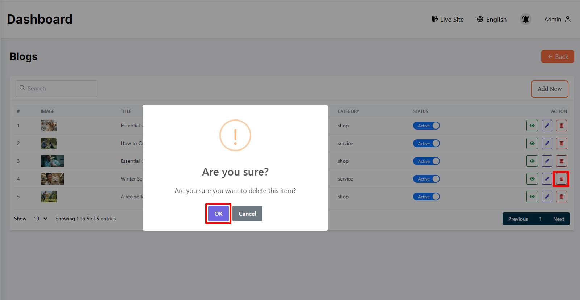View blog in row 1 with the eye icon
Viewport: 580px width, 300px height.
(x=532, y=126)
